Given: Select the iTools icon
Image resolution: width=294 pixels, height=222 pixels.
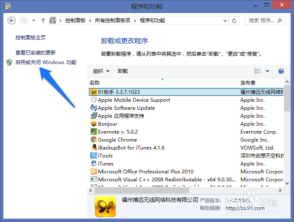Looking at the screenshot, I should [93, 155].
